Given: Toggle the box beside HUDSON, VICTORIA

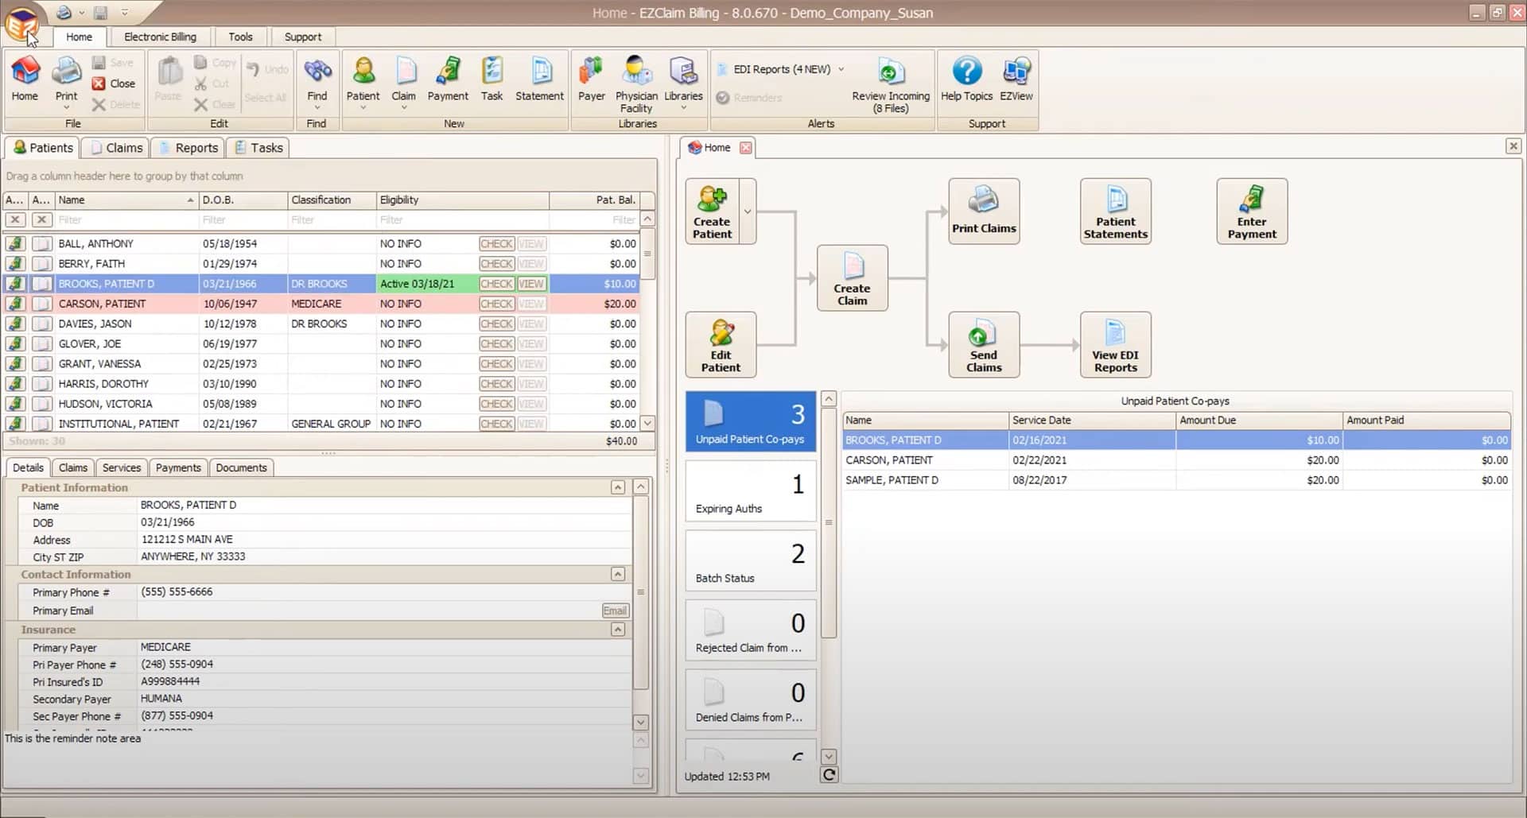Looking at the screenshot, I should pyautogui.click(x=42, y=404).
